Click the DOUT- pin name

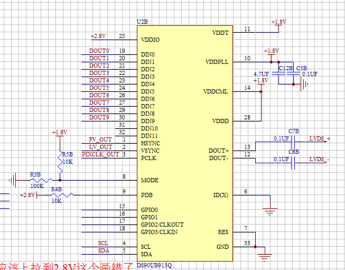(x=218, y=158)
